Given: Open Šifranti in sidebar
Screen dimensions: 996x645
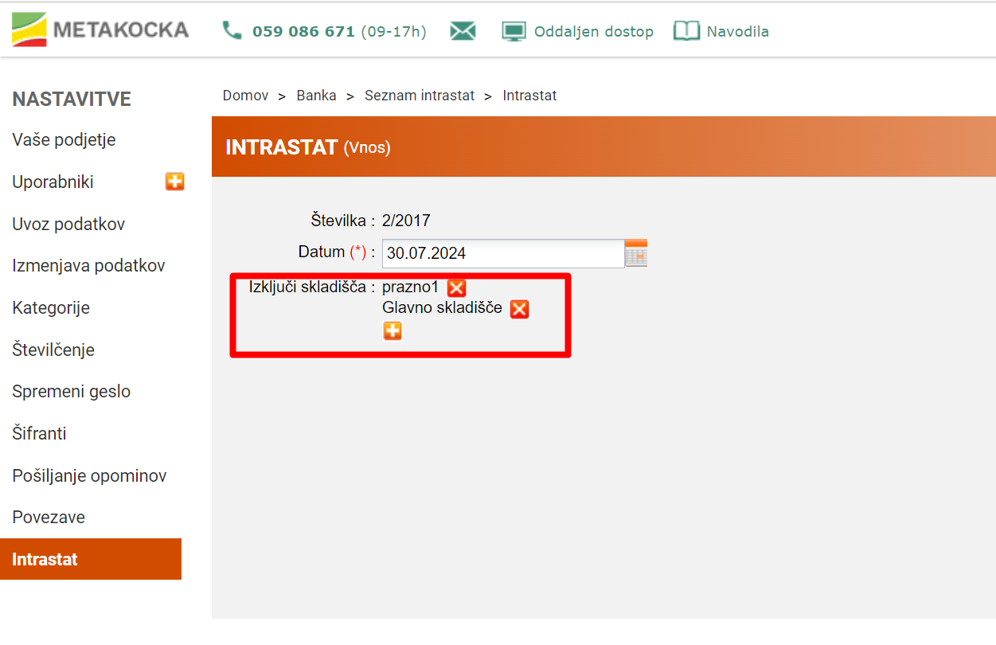Looking at the screenshot, I should point(39,433).
